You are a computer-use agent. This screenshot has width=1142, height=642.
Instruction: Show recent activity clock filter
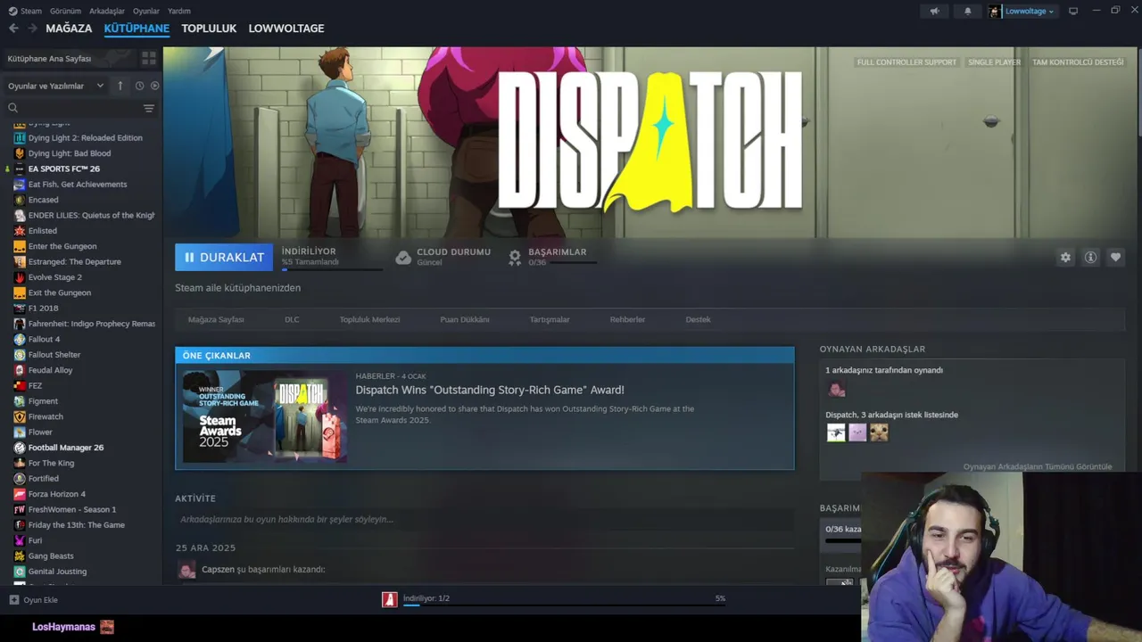(x=139, y=86)
